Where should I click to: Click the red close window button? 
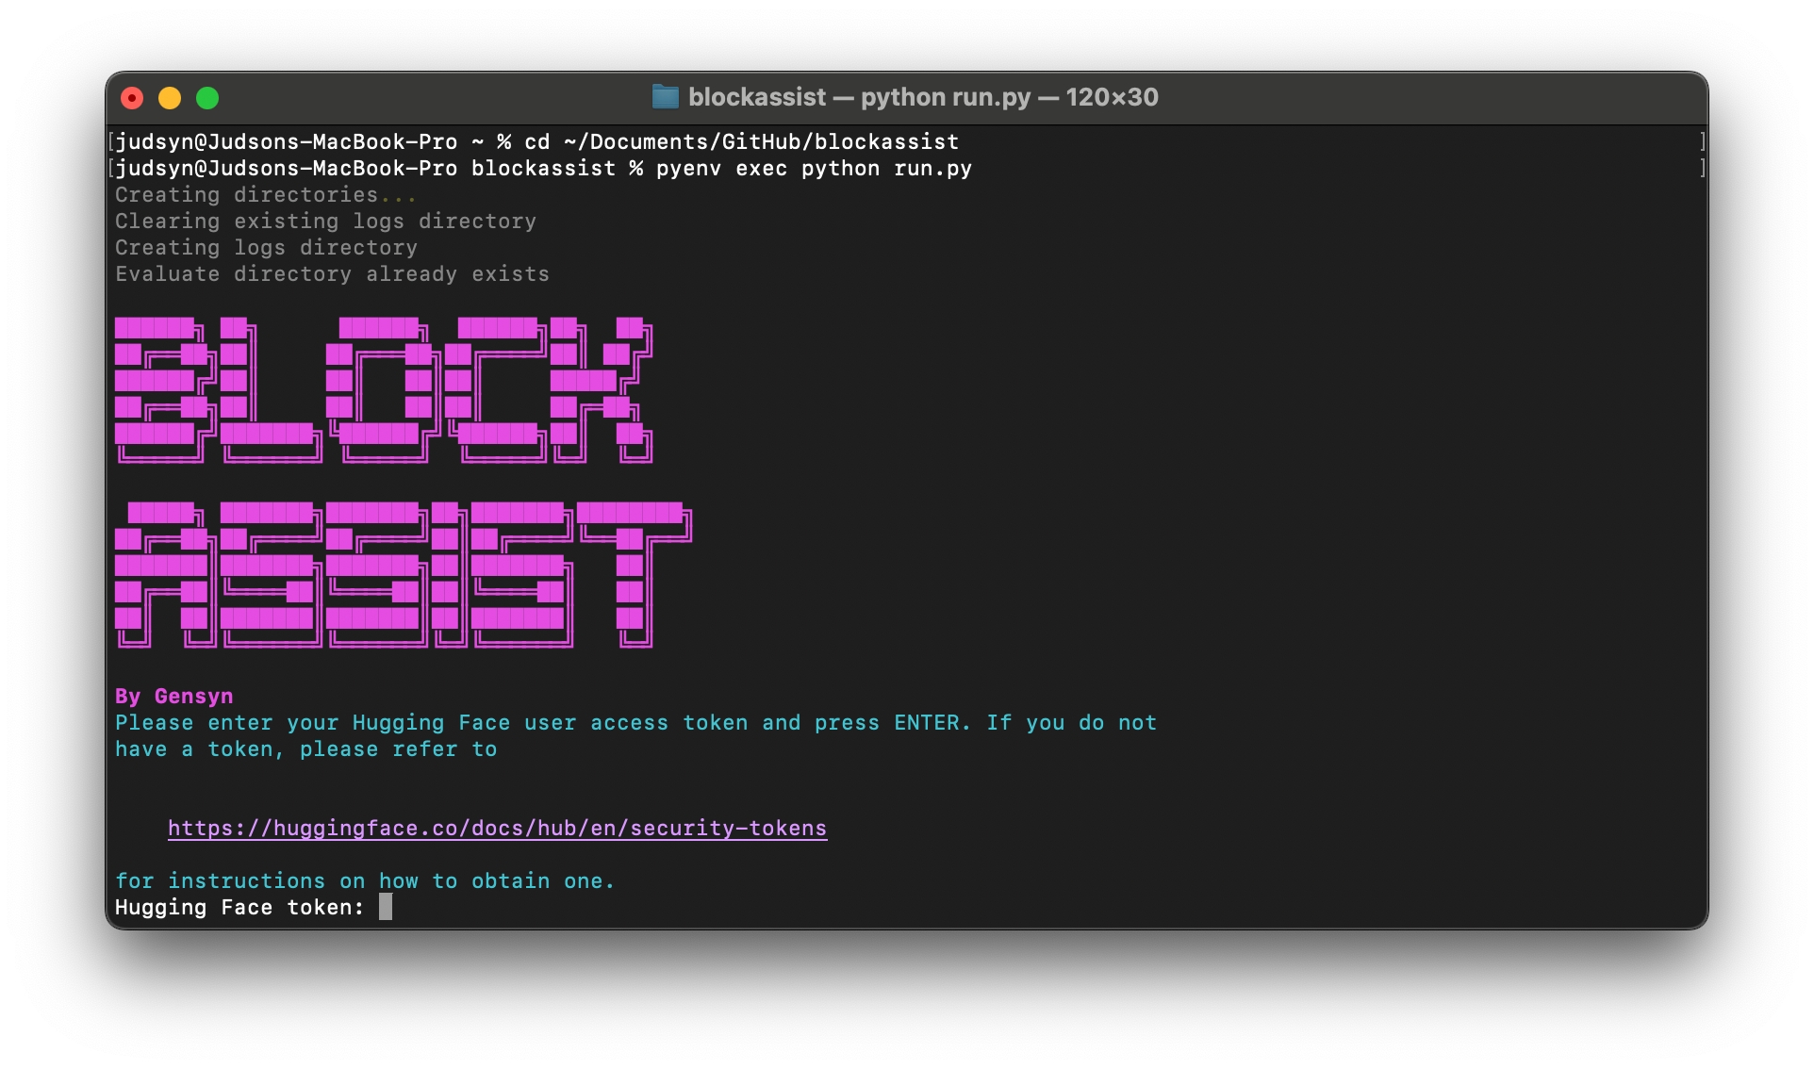133,98
